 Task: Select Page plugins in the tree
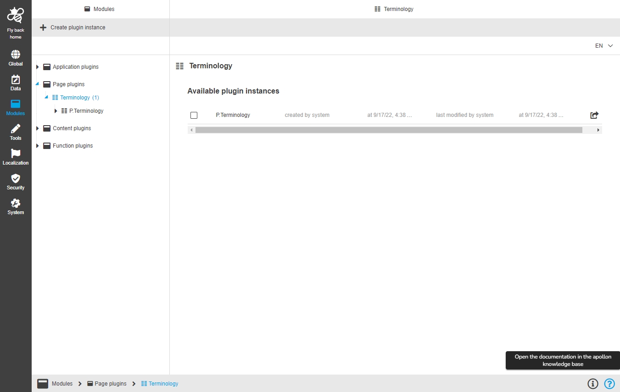[69, 84]
